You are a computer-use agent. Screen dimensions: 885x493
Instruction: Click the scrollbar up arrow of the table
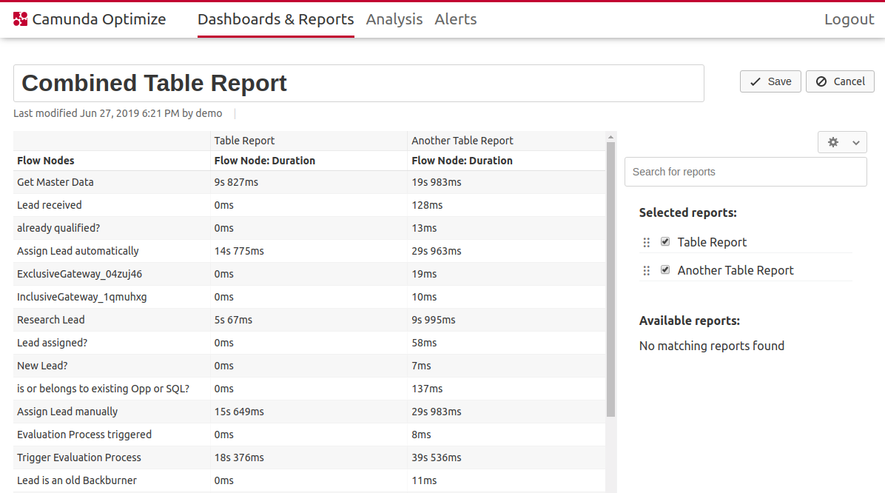pyautogui.click(x=610, y=137)
